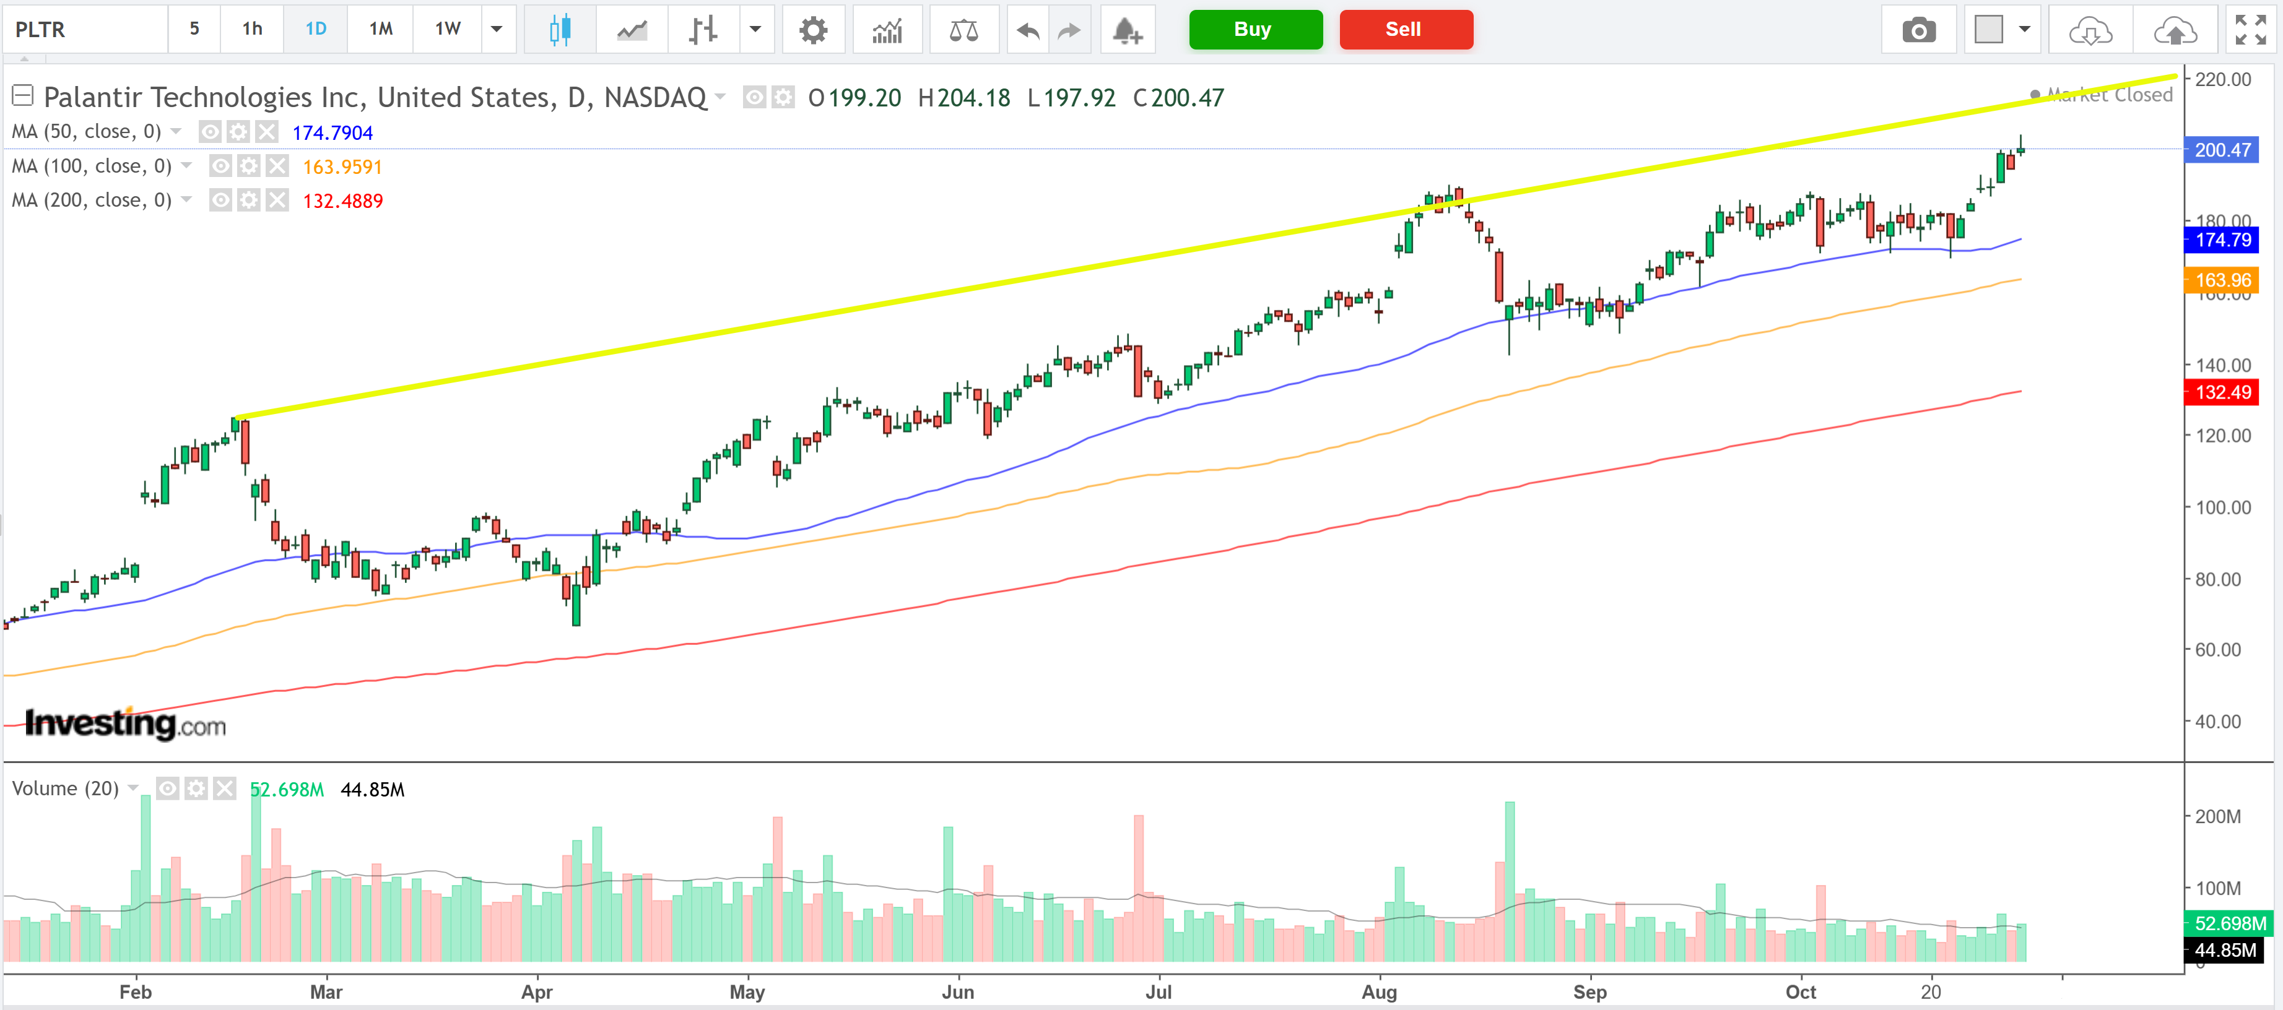Viewport: 2283px width, 1010px height.
Task: Open the extra timeframes dropdown arrow
Action: [x=498, y=29]
